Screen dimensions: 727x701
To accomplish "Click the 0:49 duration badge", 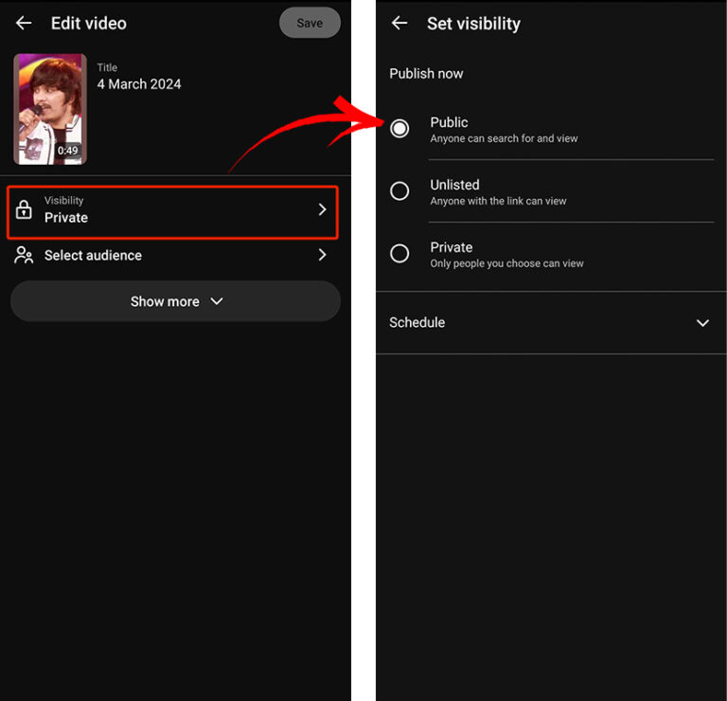I will pyautogui.click(x=68, y=151).
